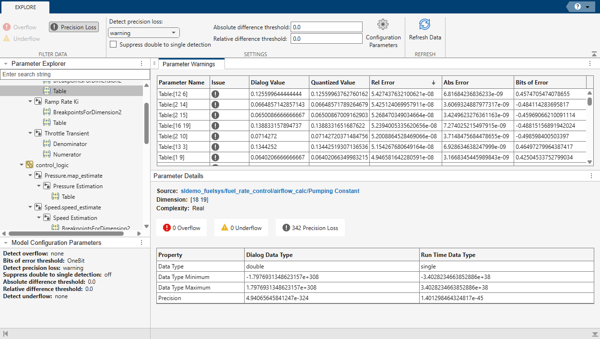Click the bottom-right status bar arrow icon

pyautogui.click(x=595, y=334)
